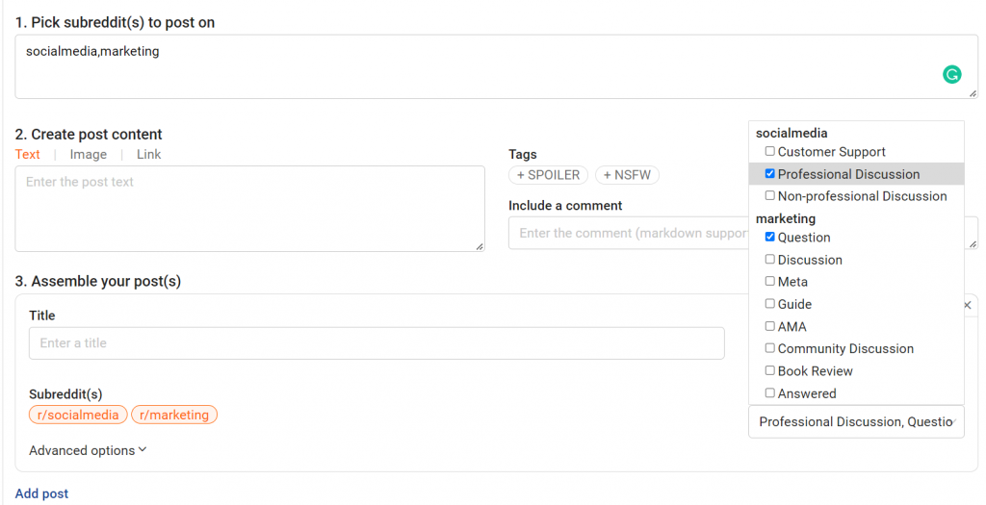Tick the Answered flair checkbox
986x505 pixels.
[x=769, y=393]
